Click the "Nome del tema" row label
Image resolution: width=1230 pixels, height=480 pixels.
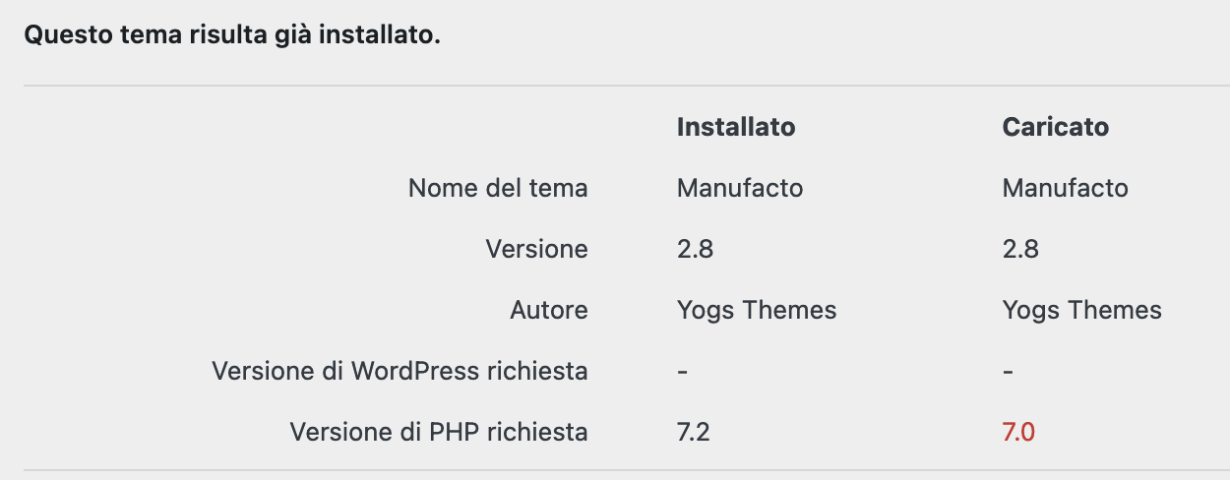pyautogui.click(x=498, y=188)
